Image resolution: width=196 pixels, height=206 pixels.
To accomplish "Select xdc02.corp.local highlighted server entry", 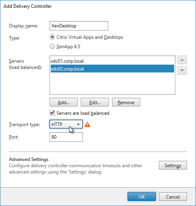I will (x=112, y=69).
